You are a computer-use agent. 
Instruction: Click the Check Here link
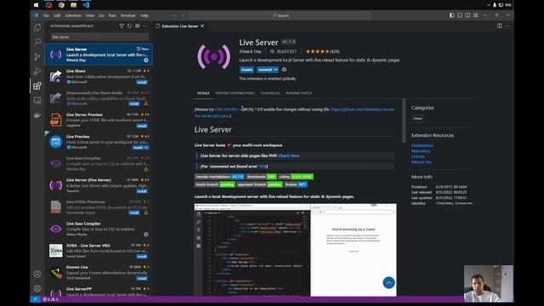tap(289, 156)
